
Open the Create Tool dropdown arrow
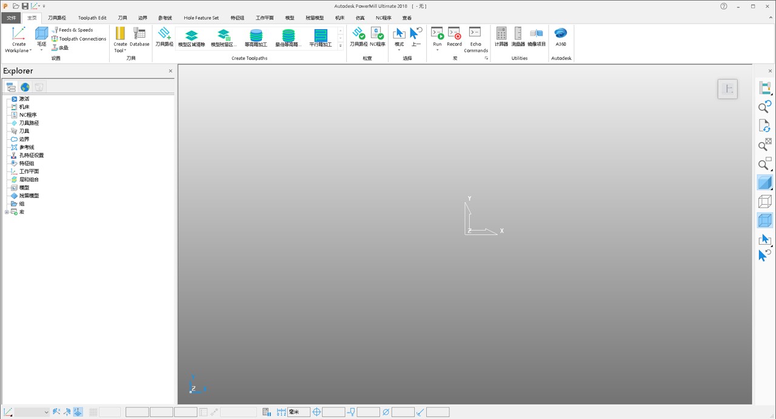click(x=125, y=51)
